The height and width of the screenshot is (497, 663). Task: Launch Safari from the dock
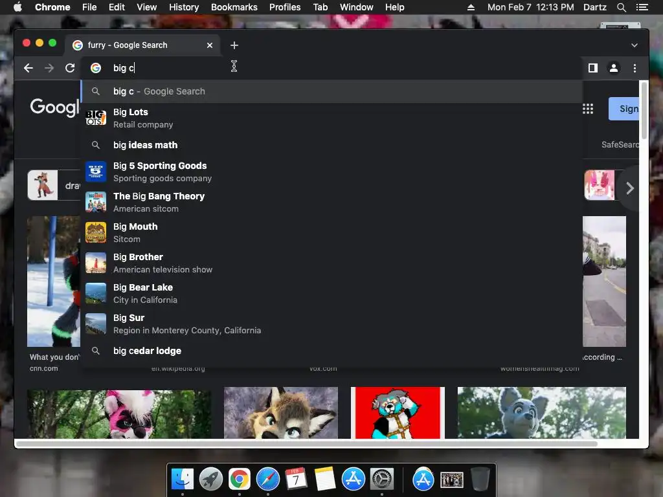(267, 480)
